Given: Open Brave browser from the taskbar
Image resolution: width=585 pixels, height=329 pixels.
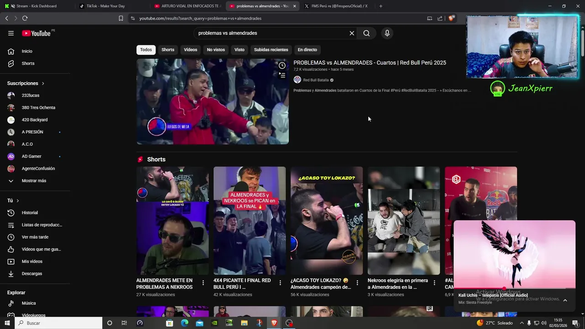Looking at the screenshot, I should 274,323.
